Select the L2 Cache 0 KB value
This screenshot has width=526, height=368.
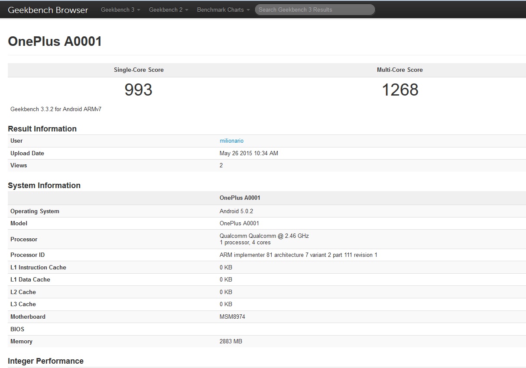point(226,292)
